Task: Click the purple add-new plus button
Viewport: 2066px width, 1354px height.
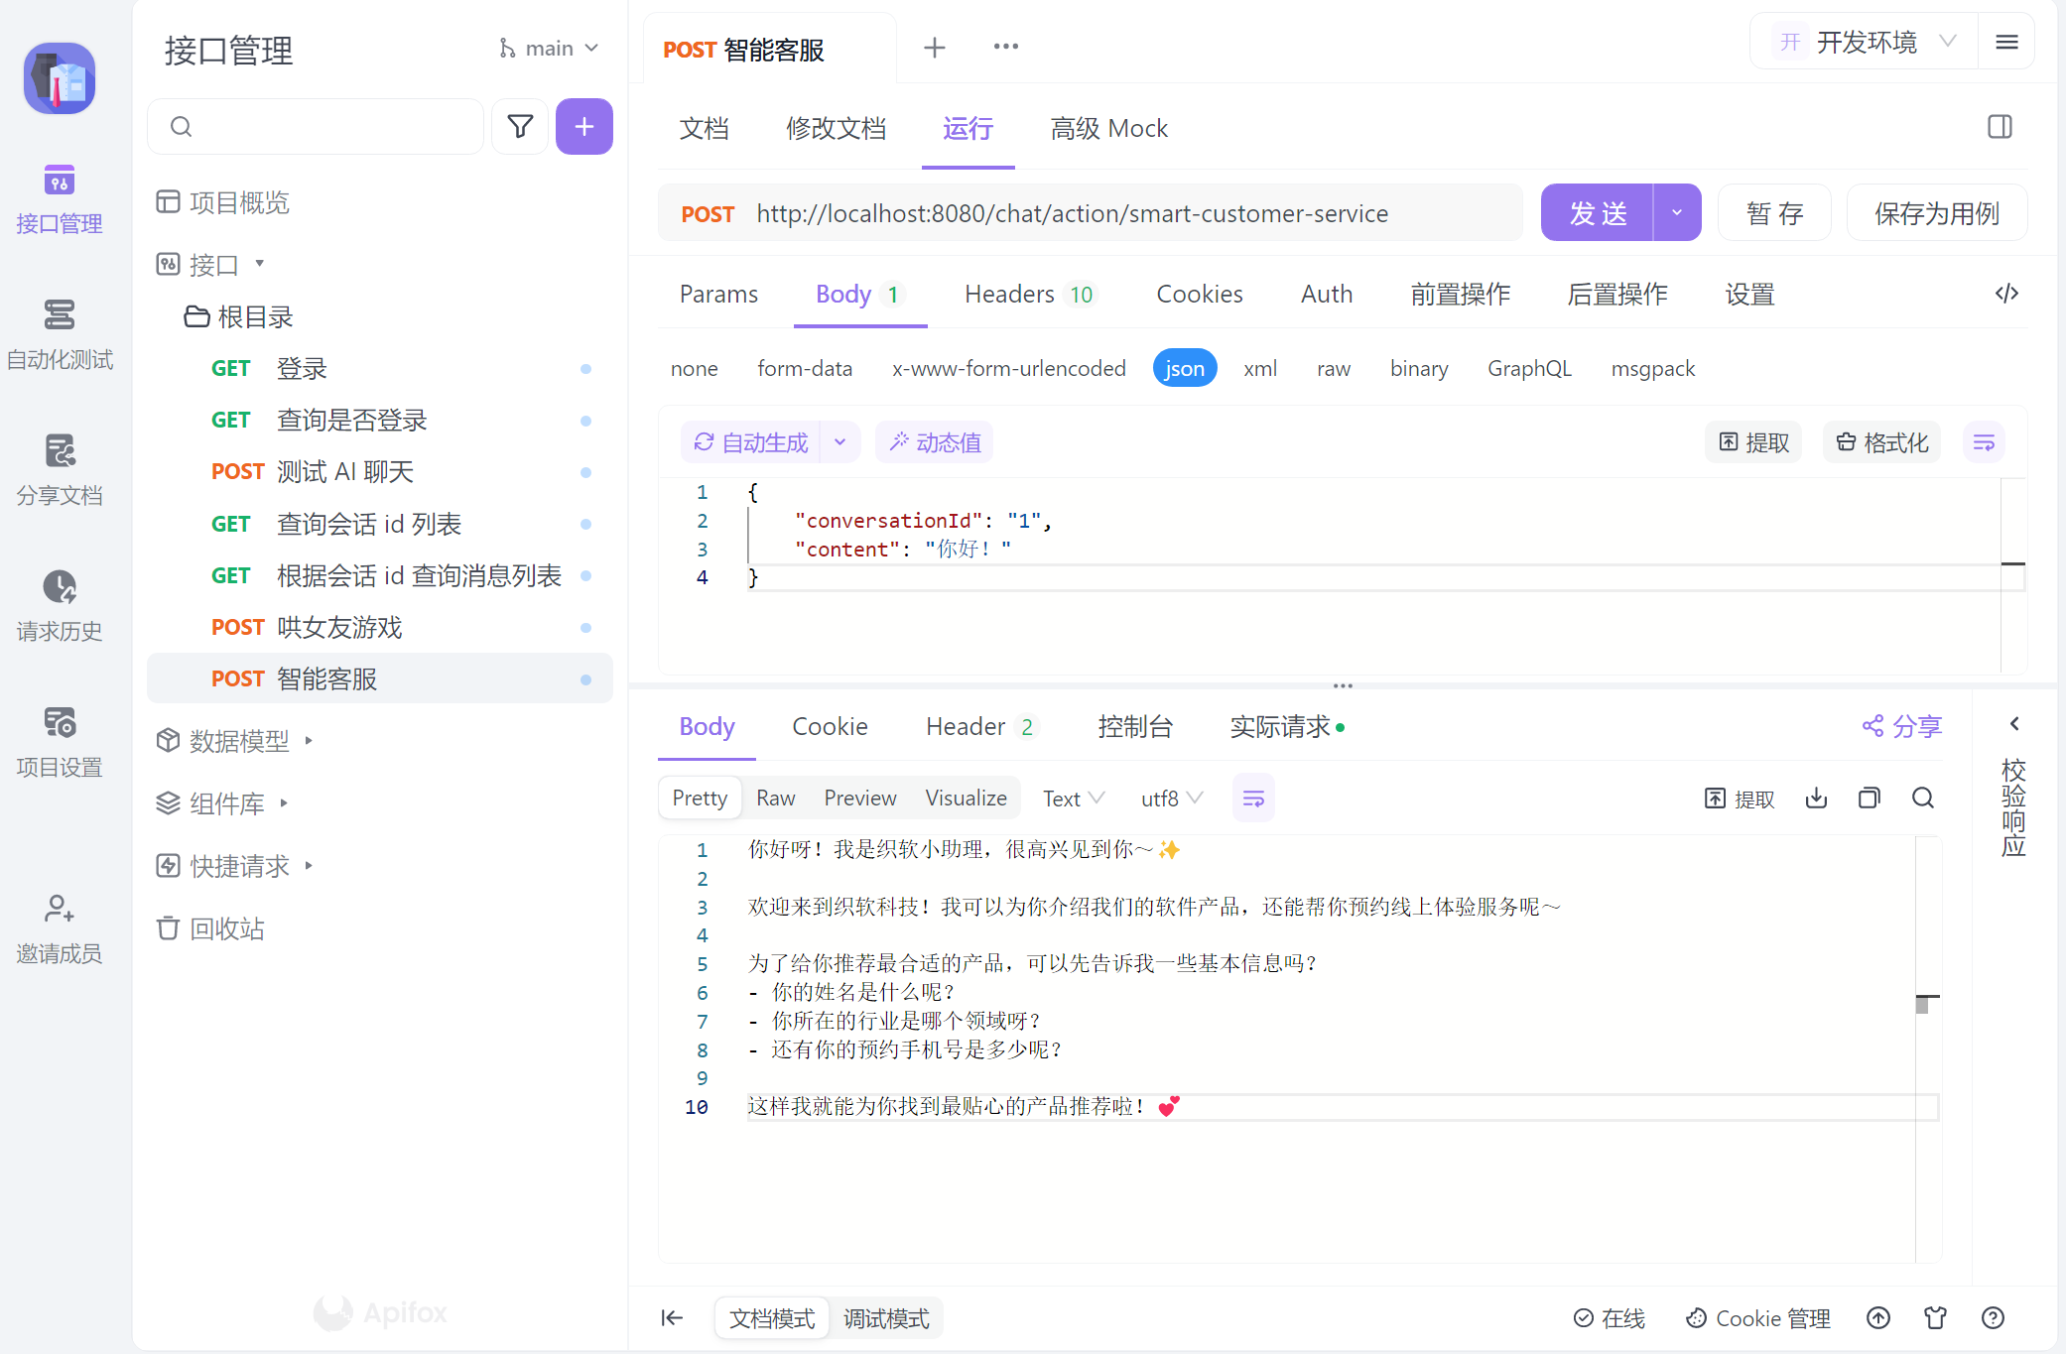Action: [x=583, y=127]
